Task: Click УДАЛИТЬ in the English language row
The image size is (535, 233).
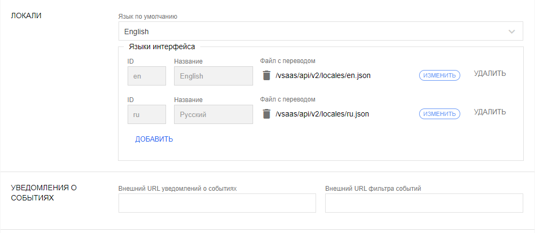Action: tap(490, 74)
